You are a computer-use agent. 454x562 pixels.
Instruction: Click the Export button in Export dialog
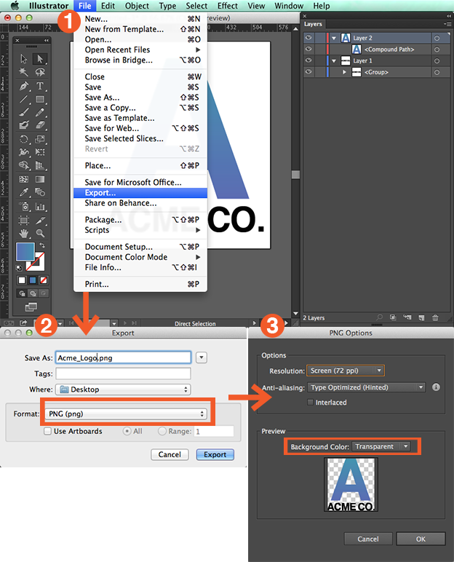coord(215,454)
